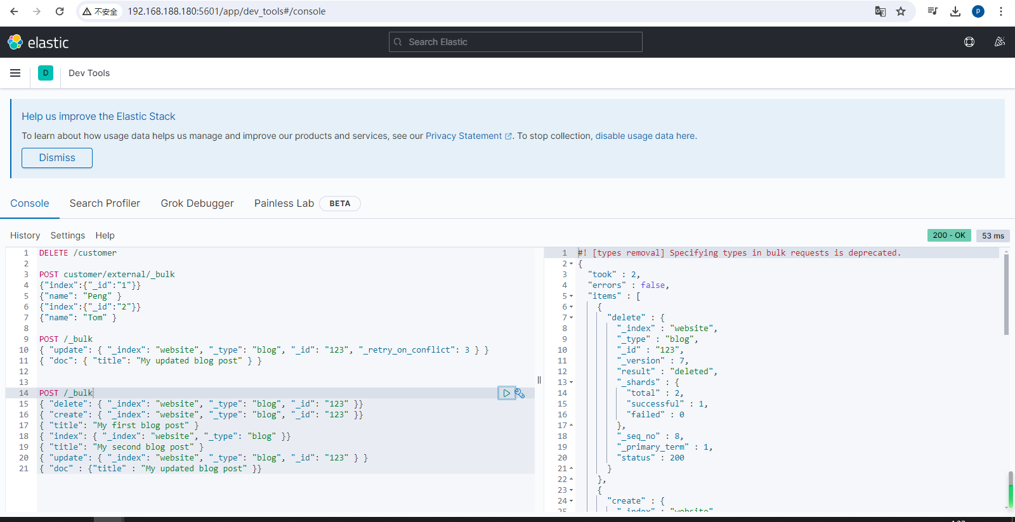Open browser downloads icon

(955, 11)
